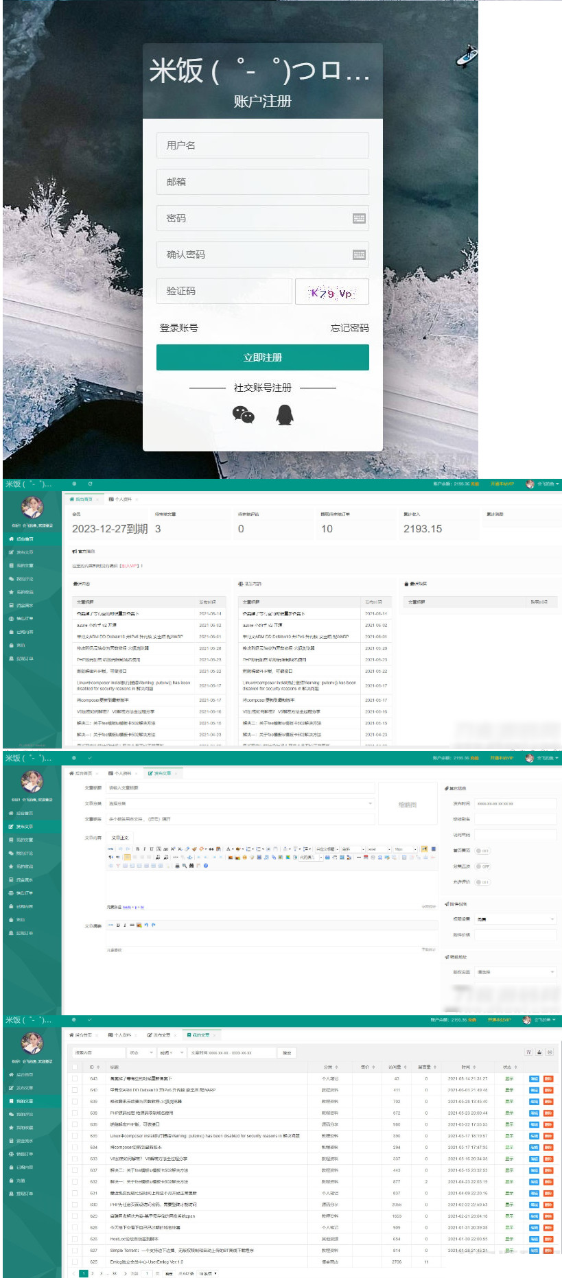Refresh the K79Vp captcha image

(331, 292)
